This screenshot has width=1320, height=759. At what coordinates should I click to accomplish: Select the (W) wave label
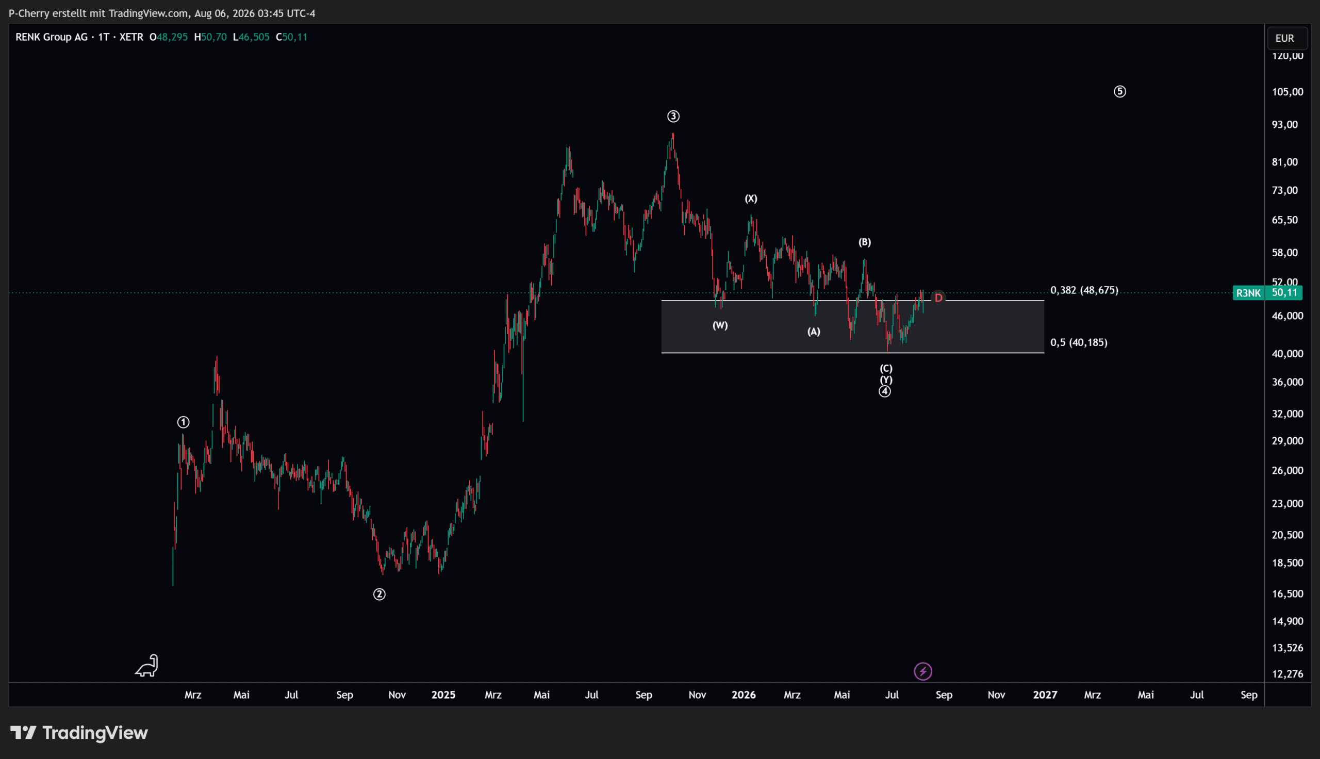[x=720, y=325]
